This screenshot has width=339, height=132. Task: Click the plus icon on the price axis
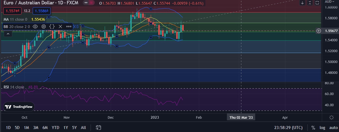tap(319, 31)
